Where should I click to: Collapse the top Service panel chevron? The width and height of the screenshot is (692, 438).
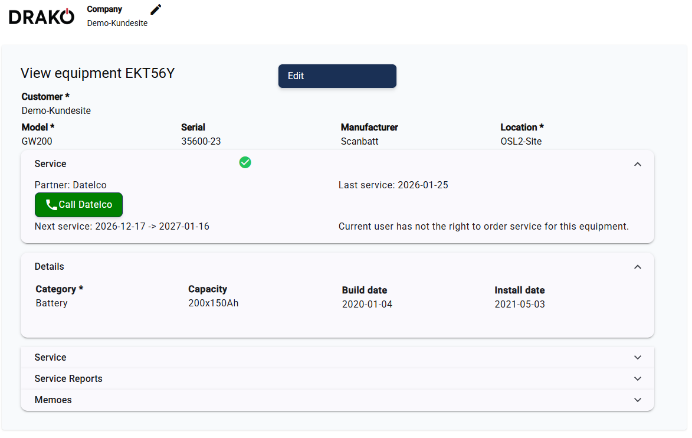[x=637, y=164]
